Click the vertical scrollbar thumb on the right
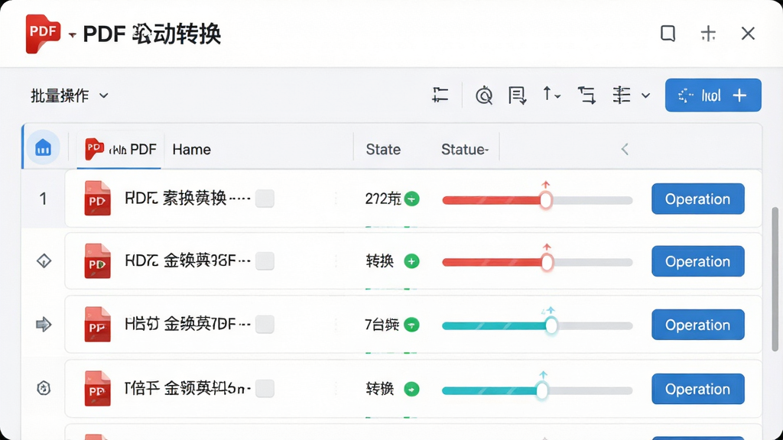783x440 pixels. [775, 280]
